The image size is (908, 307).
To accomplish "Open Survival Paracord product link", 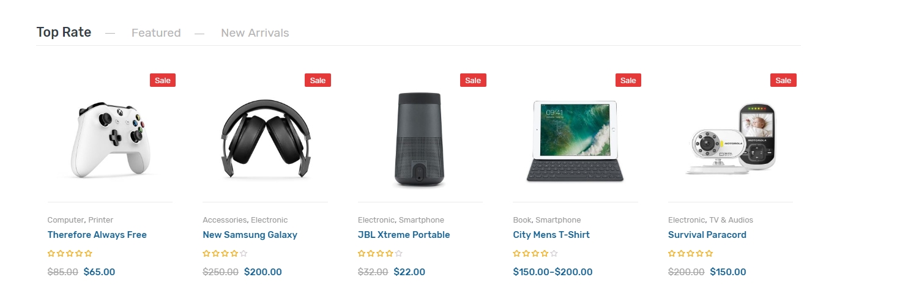I will [707, 235].
